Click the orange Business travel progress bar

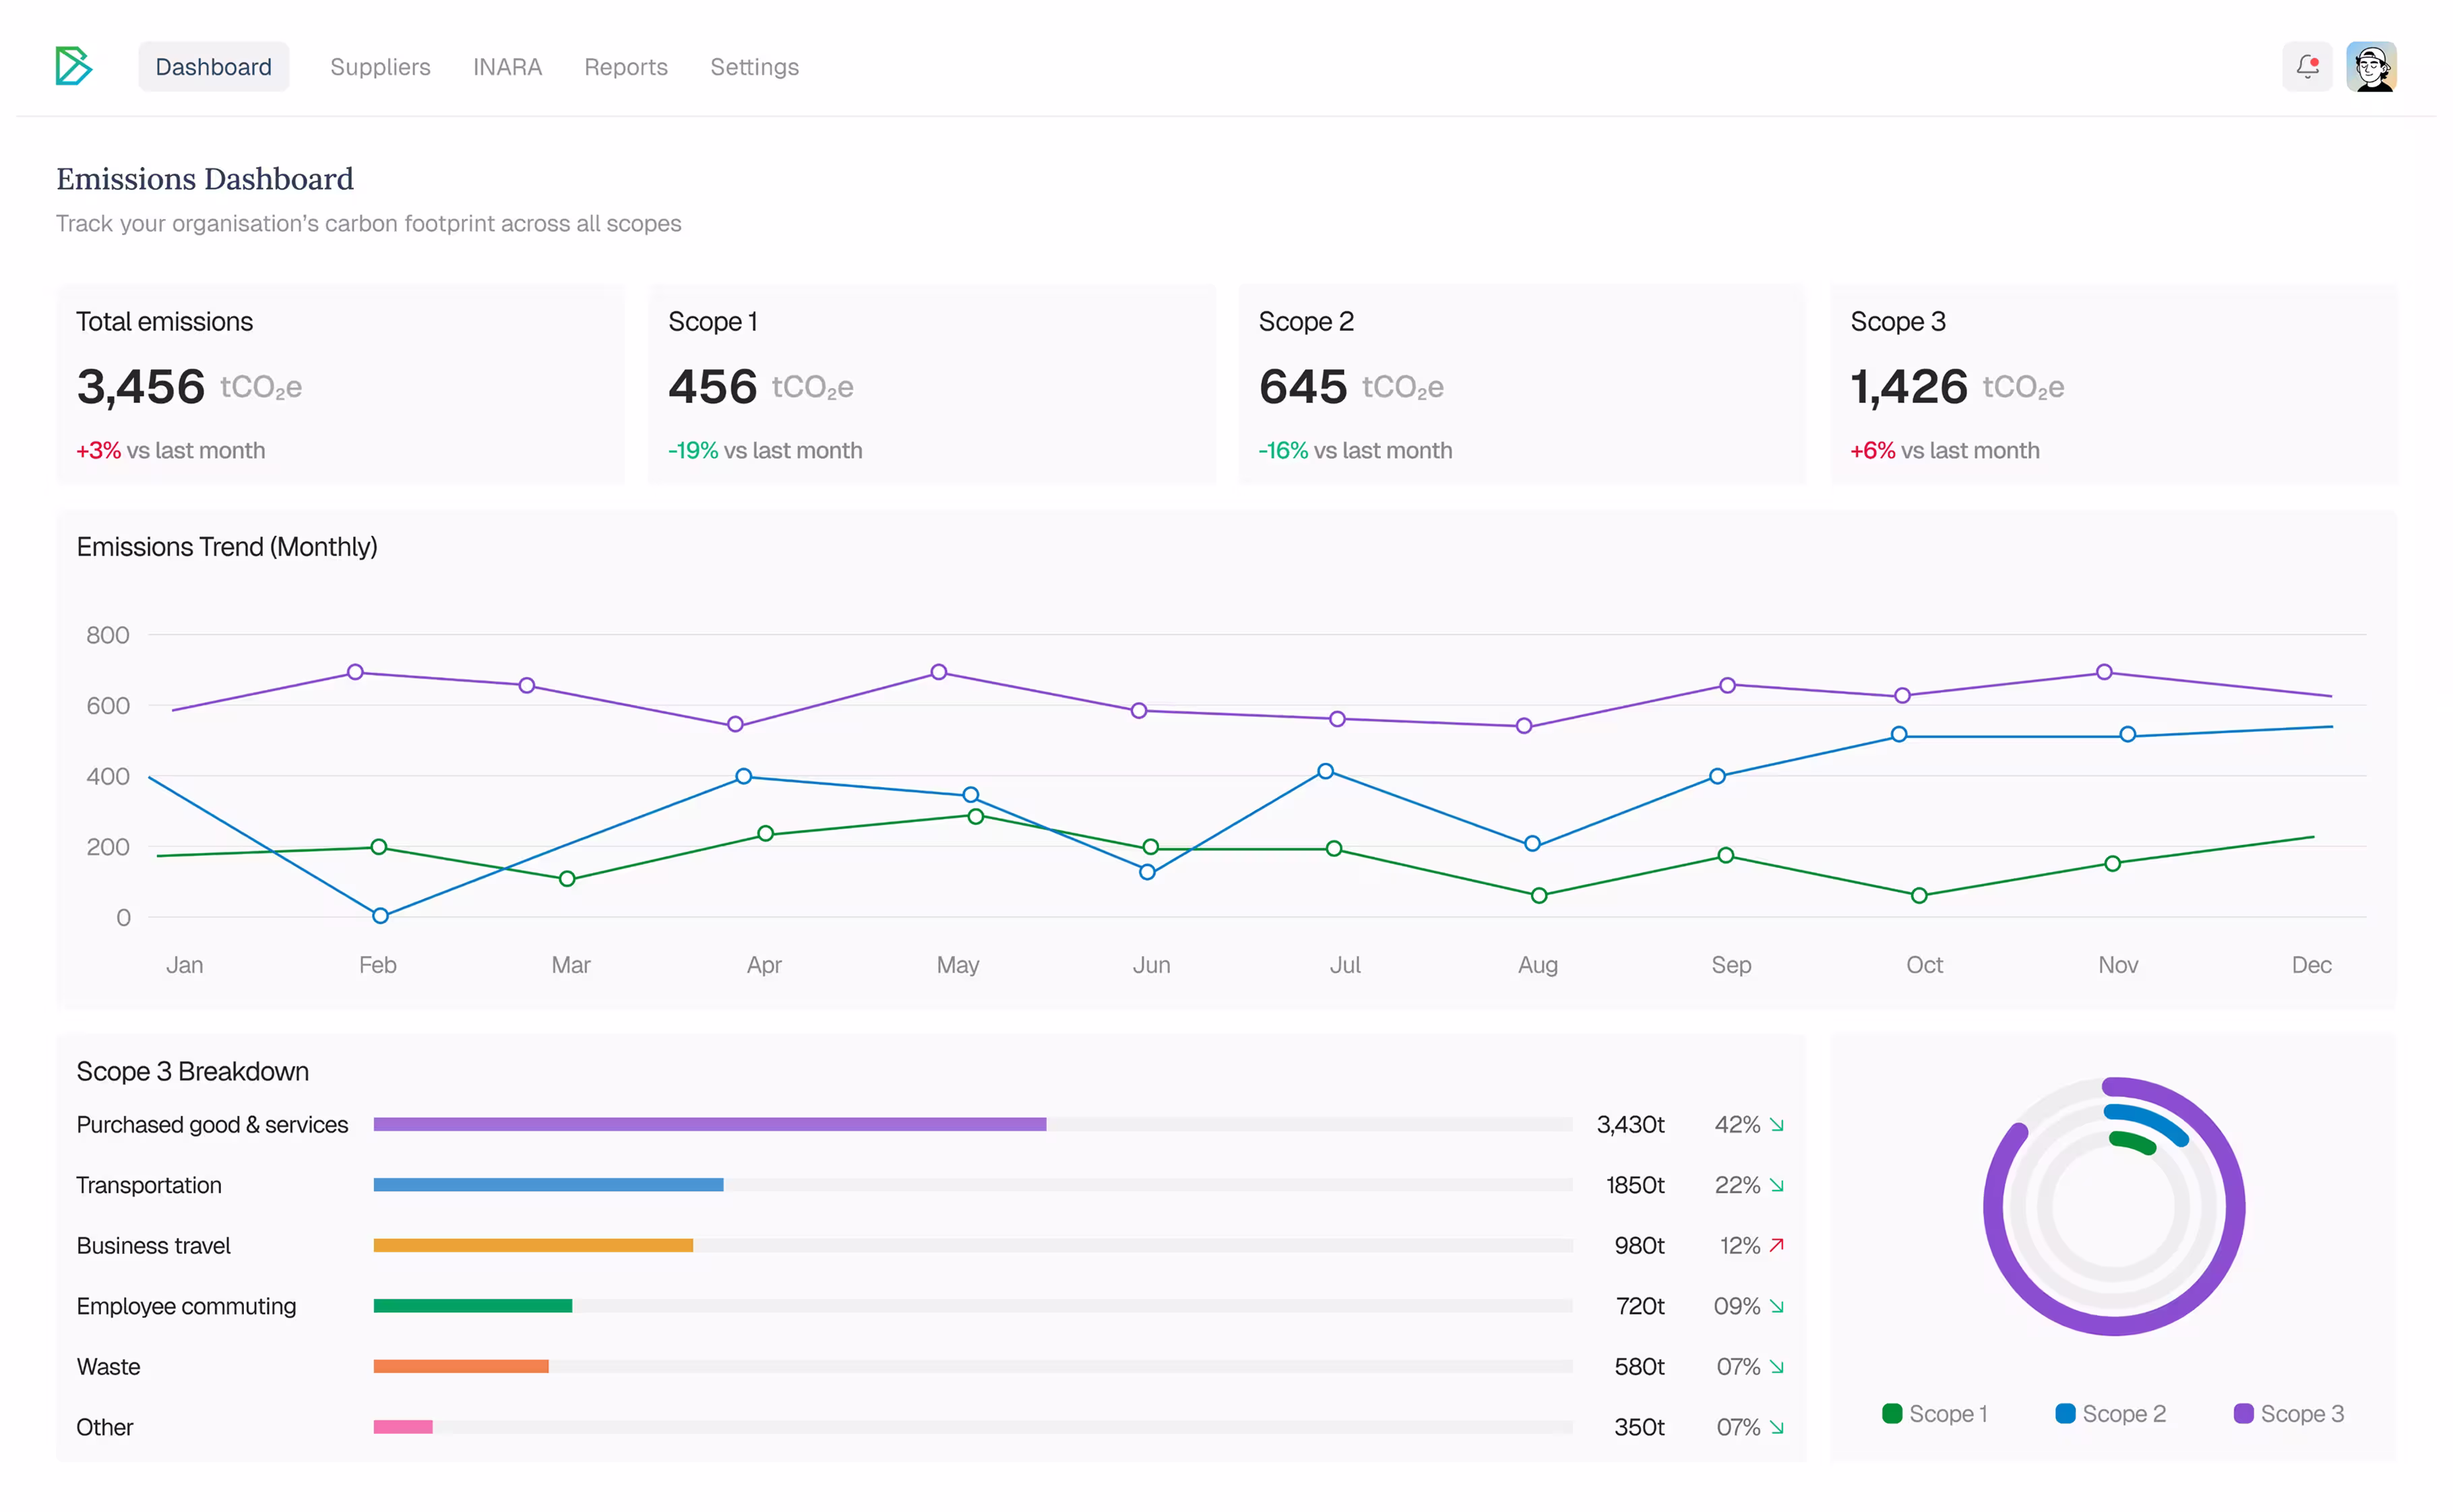[533, 1245]
